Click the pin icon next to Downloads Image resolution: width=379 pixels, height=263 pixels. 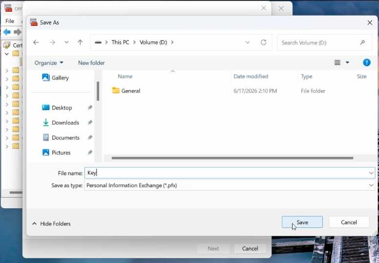pyautogui.click(x=90, y=122)
